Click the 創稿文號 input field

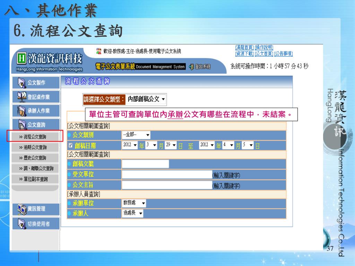145,164
